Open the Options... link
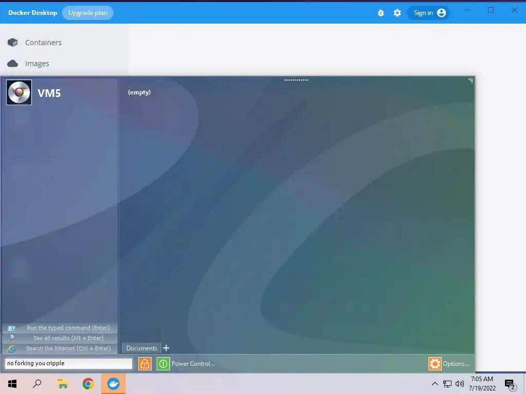526x394 pixels. point(456,364)
